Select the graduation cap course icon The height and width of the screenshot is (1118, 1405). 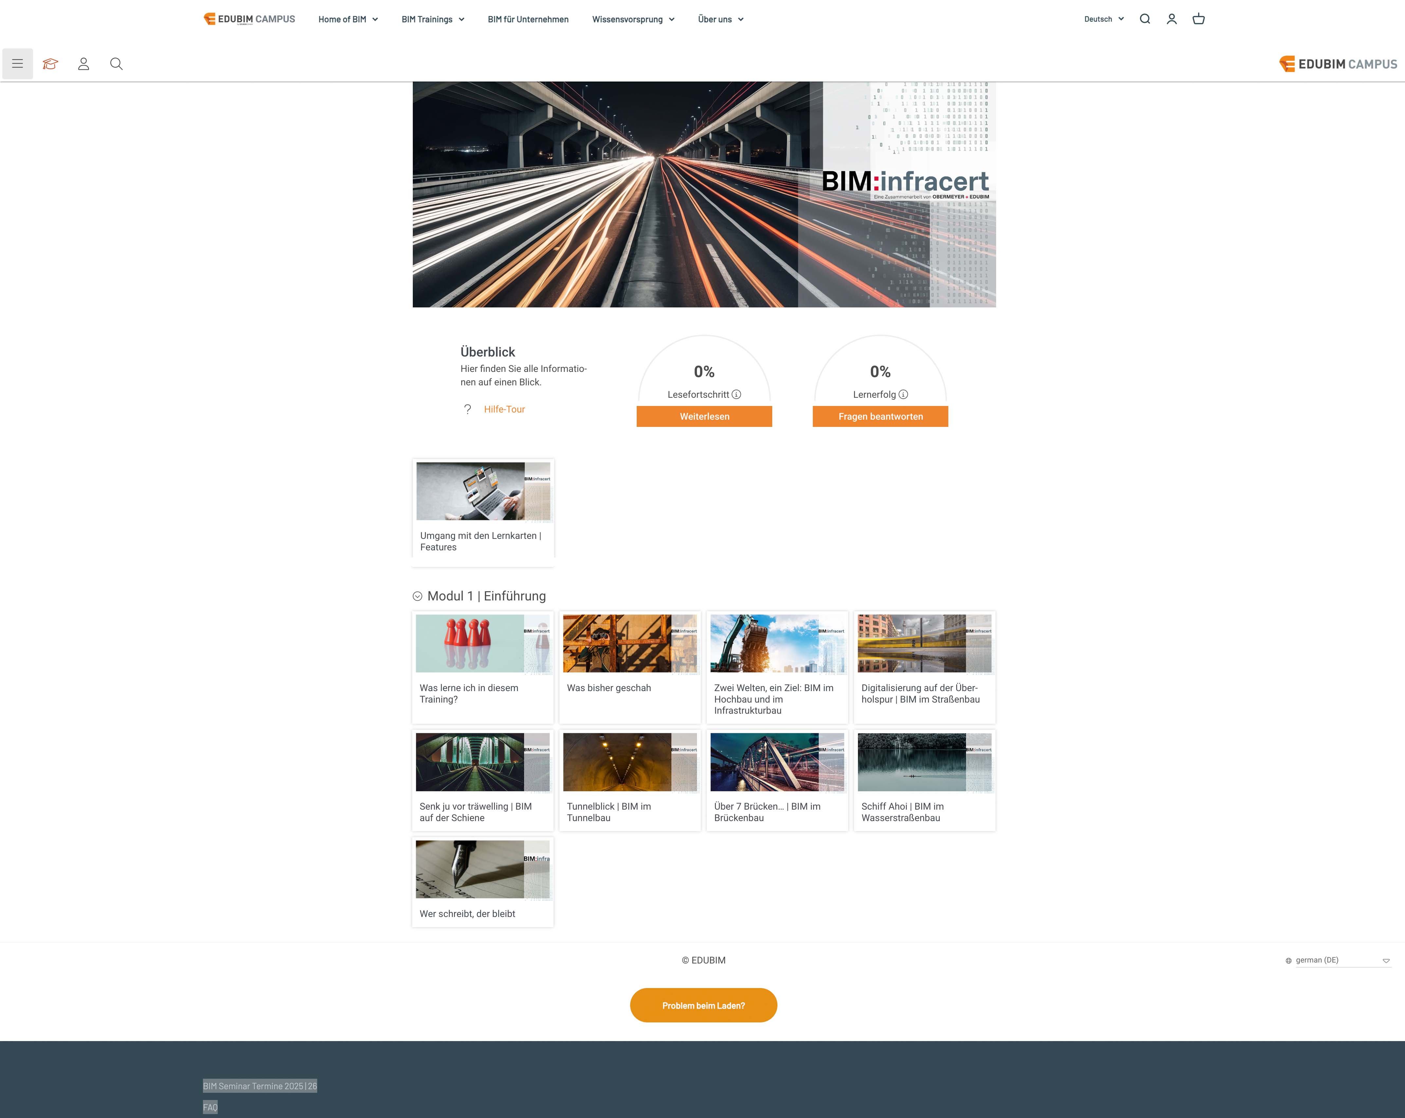click(x=50, y=63)
